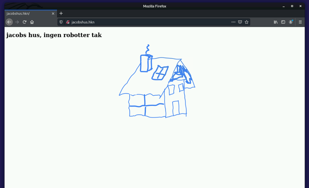This screenshot has height=188, width=309.
Task: Click the forward navigation arrow
Action: pos(17,22)
